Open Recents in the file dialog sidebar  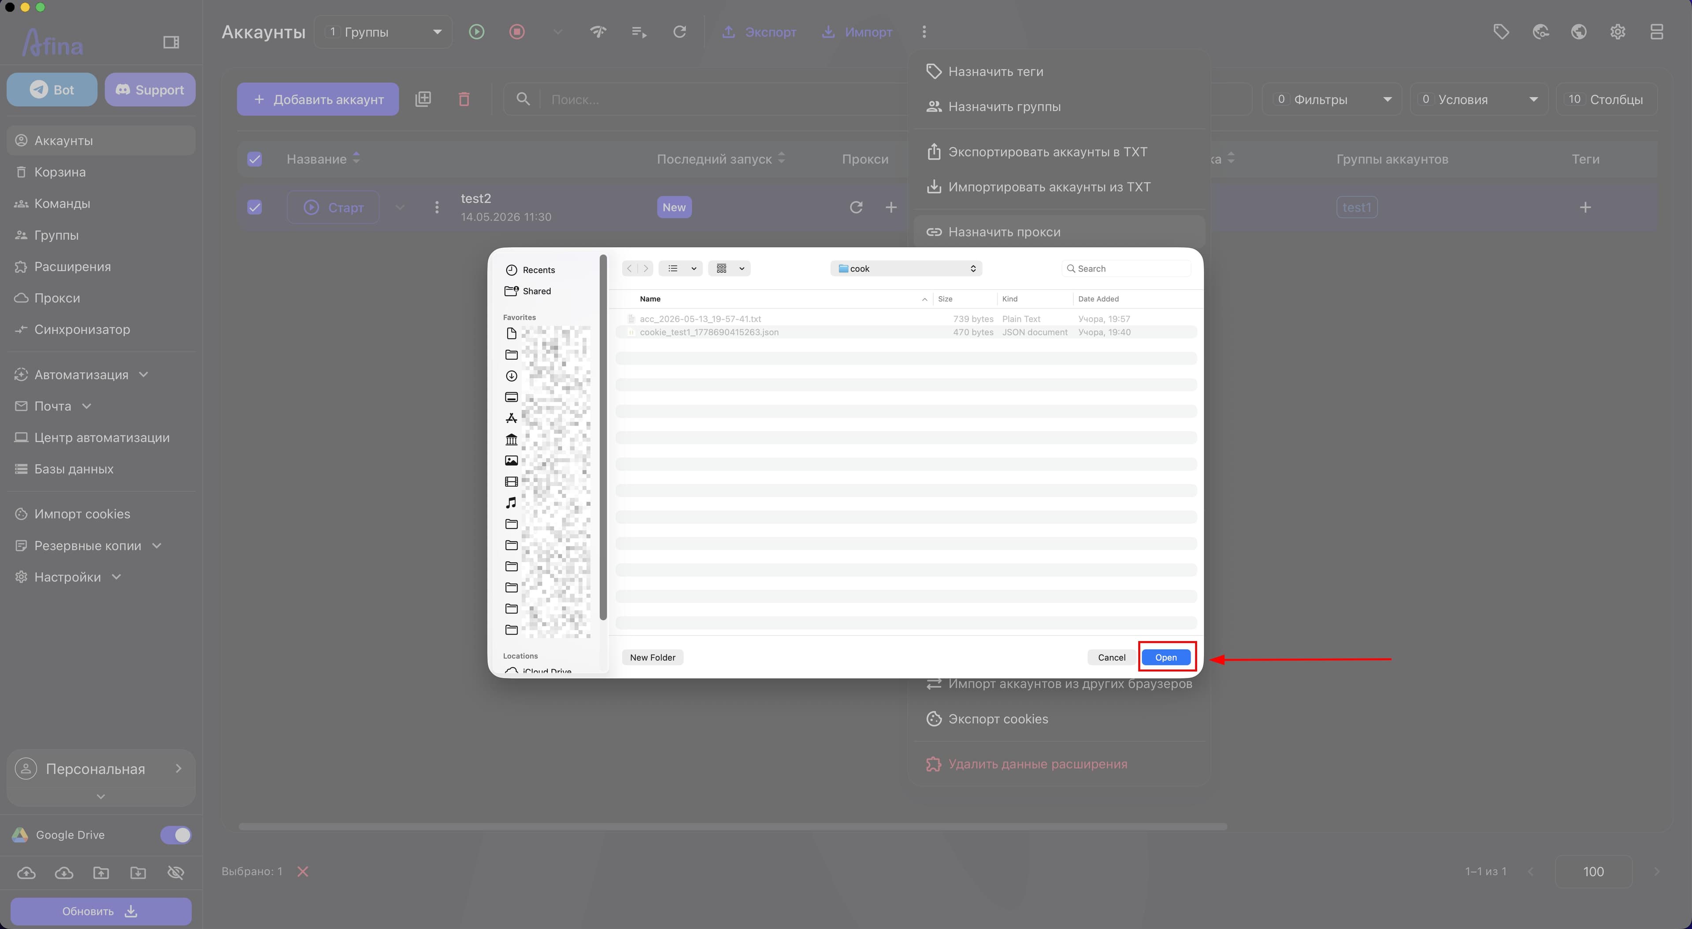(538, 270)
